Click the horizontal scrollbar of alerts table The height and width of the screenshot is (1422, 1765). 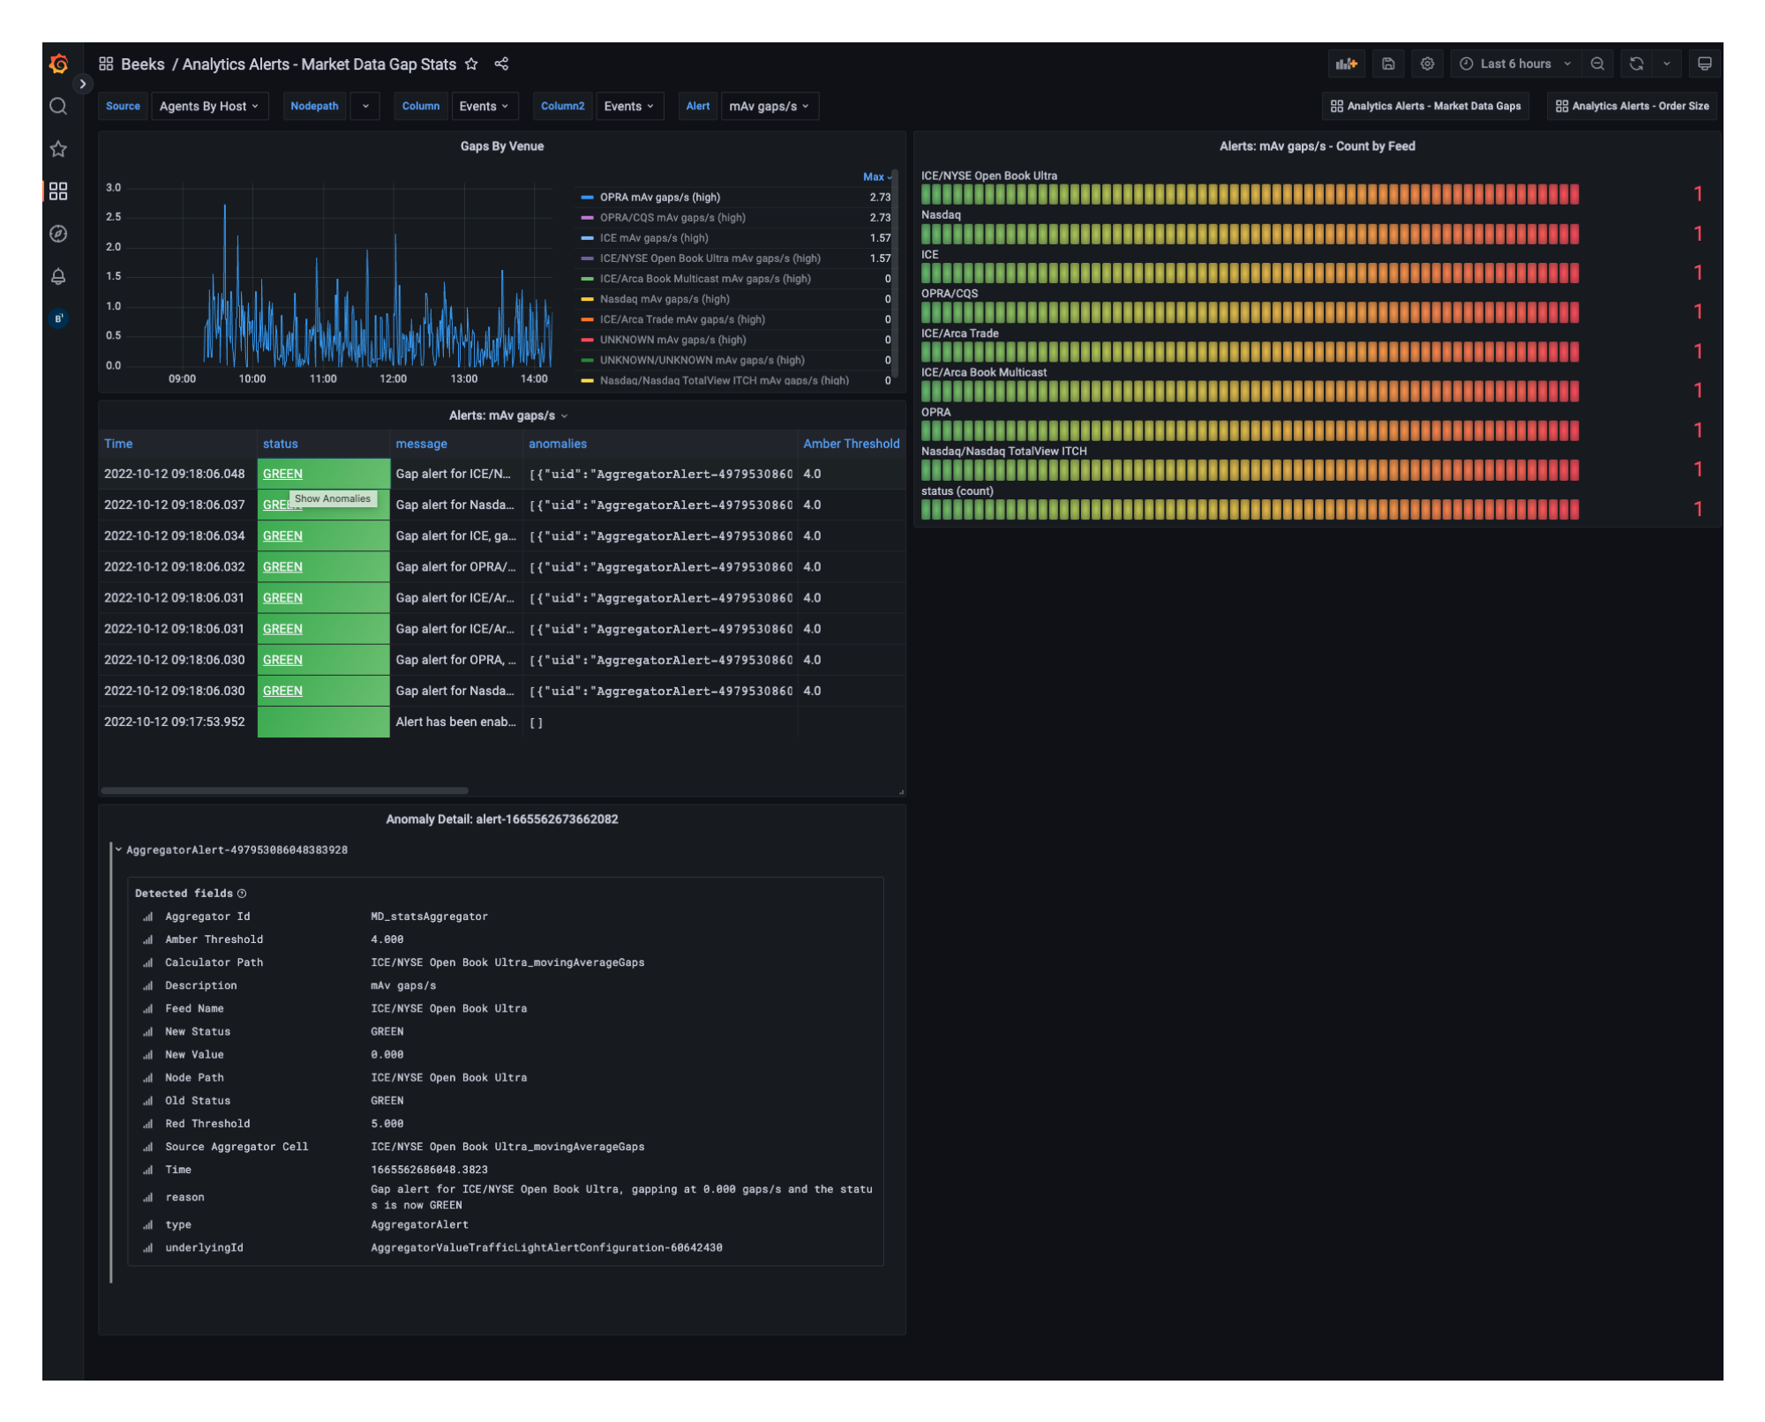point(284,790)
